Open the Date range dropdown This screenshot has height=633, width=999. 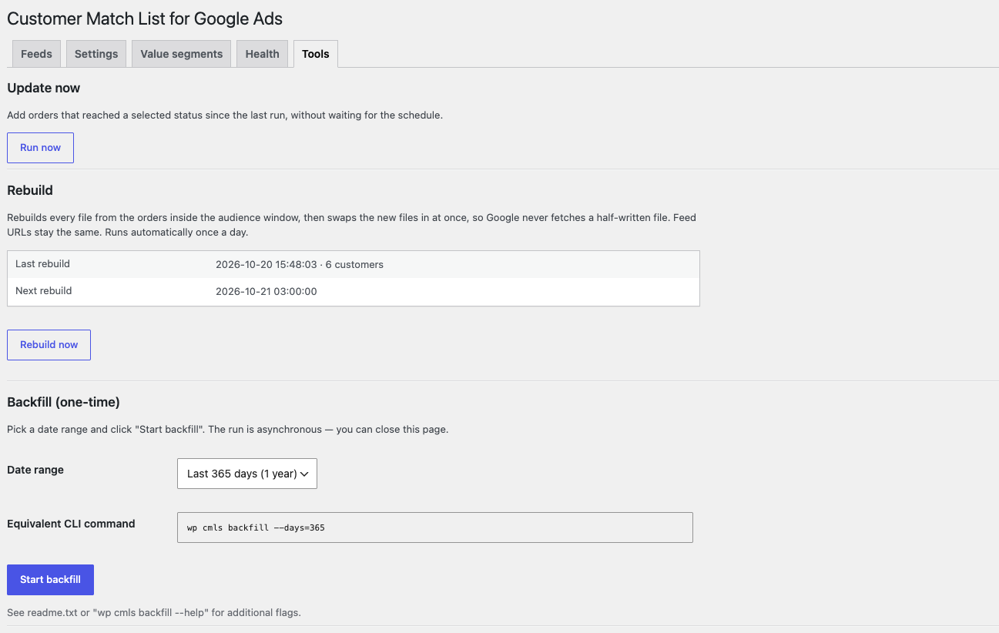247,474
